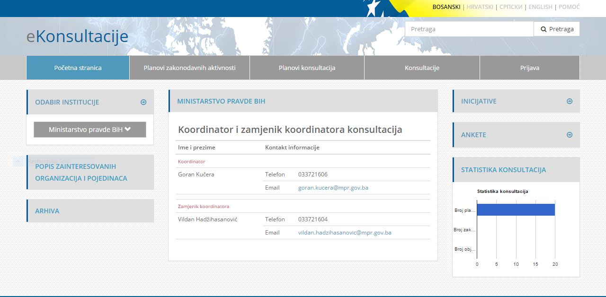Click the name Goran Kučera
Viewport: 606px width, 297px height.
click(x=196, y=175)
